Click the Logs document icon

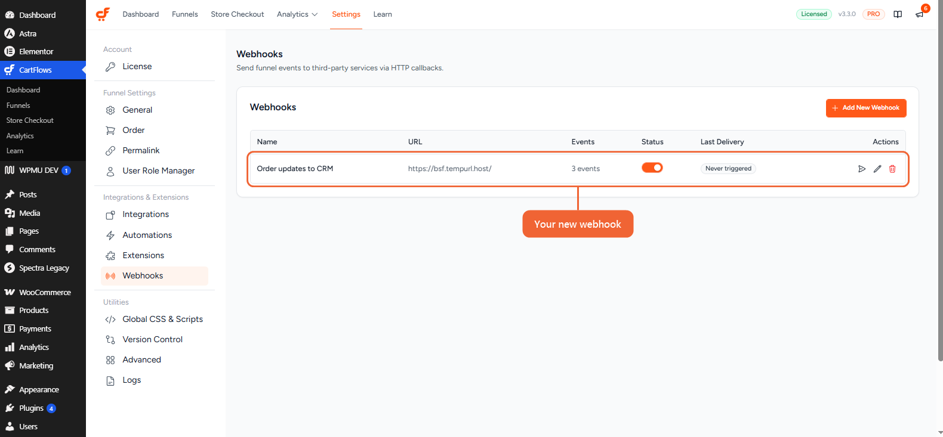click(110, 380)
